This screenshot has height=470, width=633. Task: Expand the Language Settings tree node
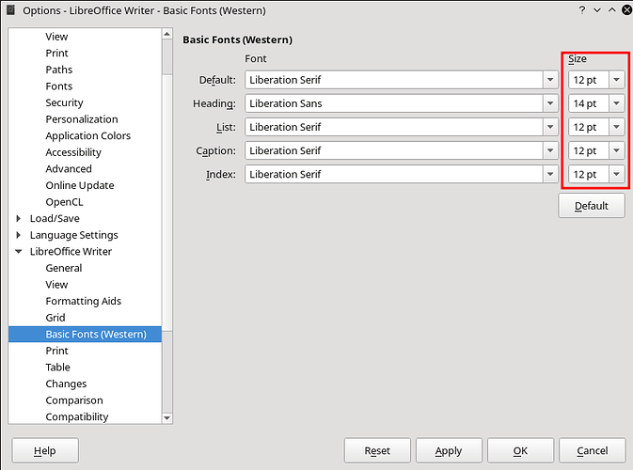tap(18, 235)
